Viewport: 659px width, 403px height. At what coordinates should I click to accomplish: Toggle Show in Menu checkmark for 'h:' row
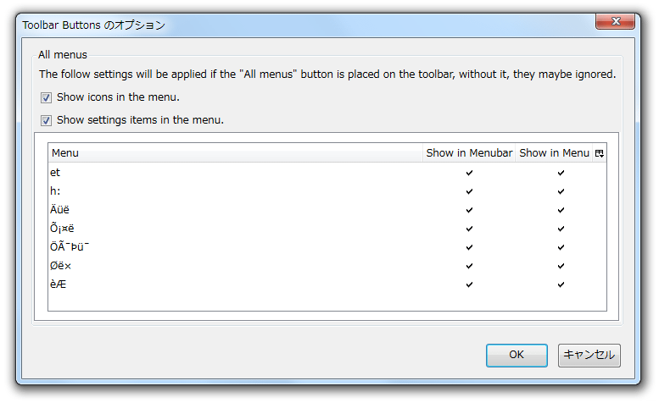[561, 191]
